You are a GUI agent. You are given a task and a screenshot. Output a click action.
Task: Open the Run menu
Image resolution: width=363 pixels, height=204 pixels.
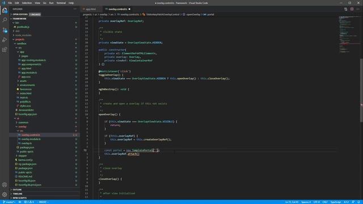(52, 3)
